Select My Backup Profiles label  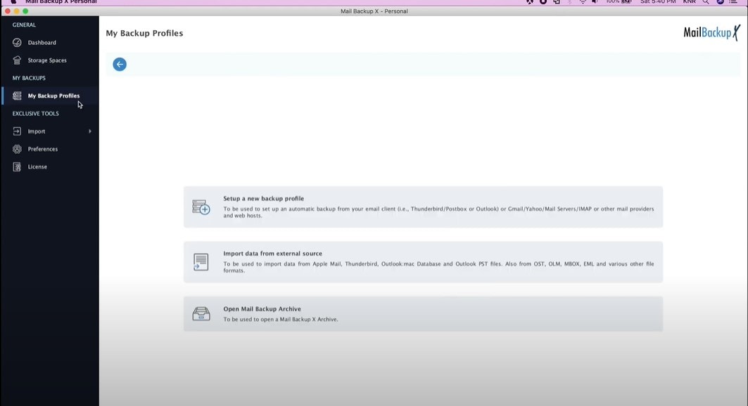point(53,96)
